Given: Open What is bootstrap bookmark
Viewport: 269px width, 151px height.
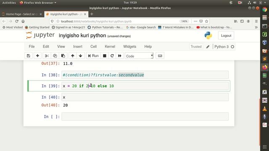Looking at the screenshot, I should [x=214, y=27].
